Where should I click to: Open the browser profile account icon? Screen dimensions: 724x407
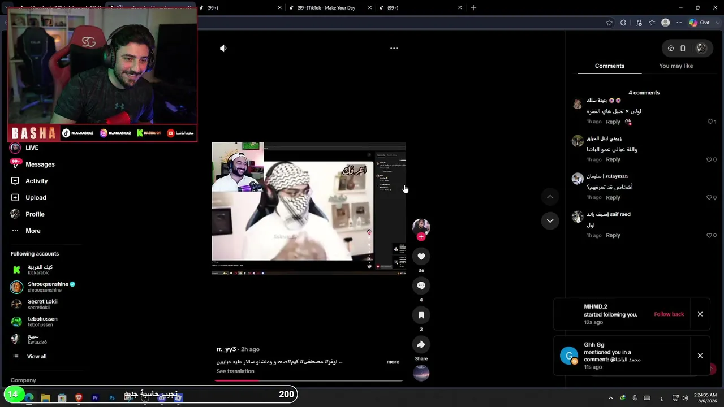[665, 23]
